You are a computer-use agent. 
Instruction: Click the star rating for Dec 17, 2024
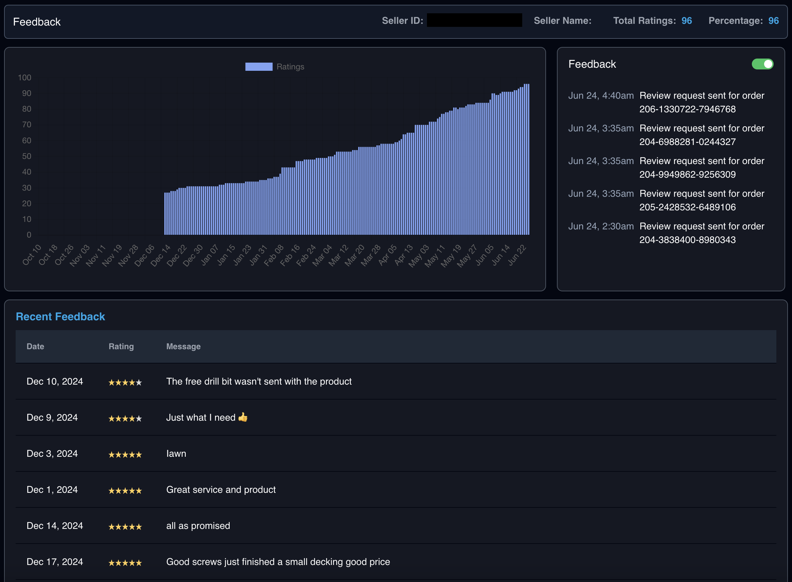[125, 563]
